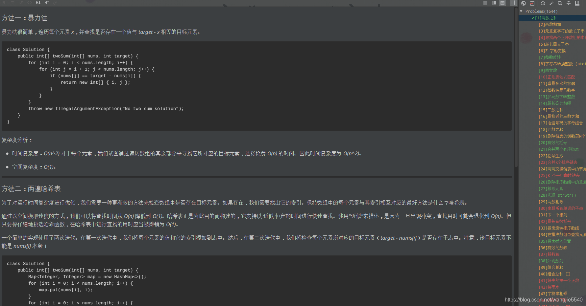The height and width of the screenshot is (306, 586).
Task: Open problem [36]有效的数独
Action: click(553, 248)
